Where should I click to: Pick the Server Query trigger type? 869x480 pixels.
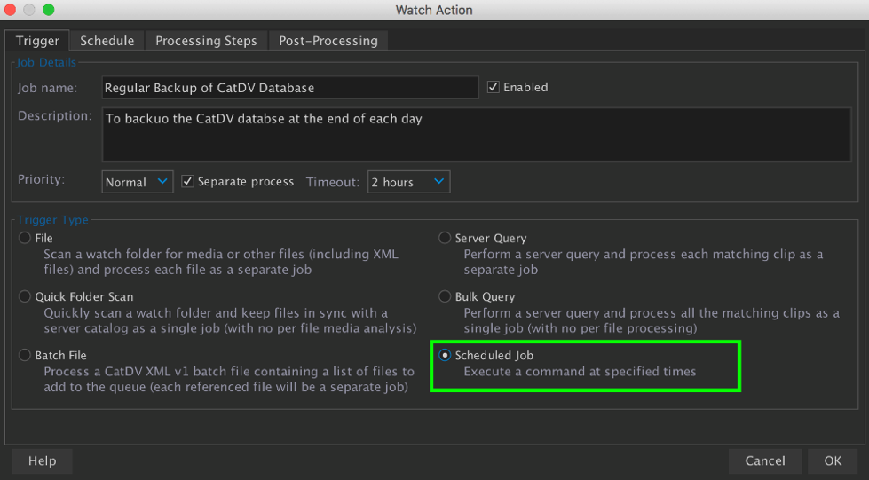coord(446,238)
